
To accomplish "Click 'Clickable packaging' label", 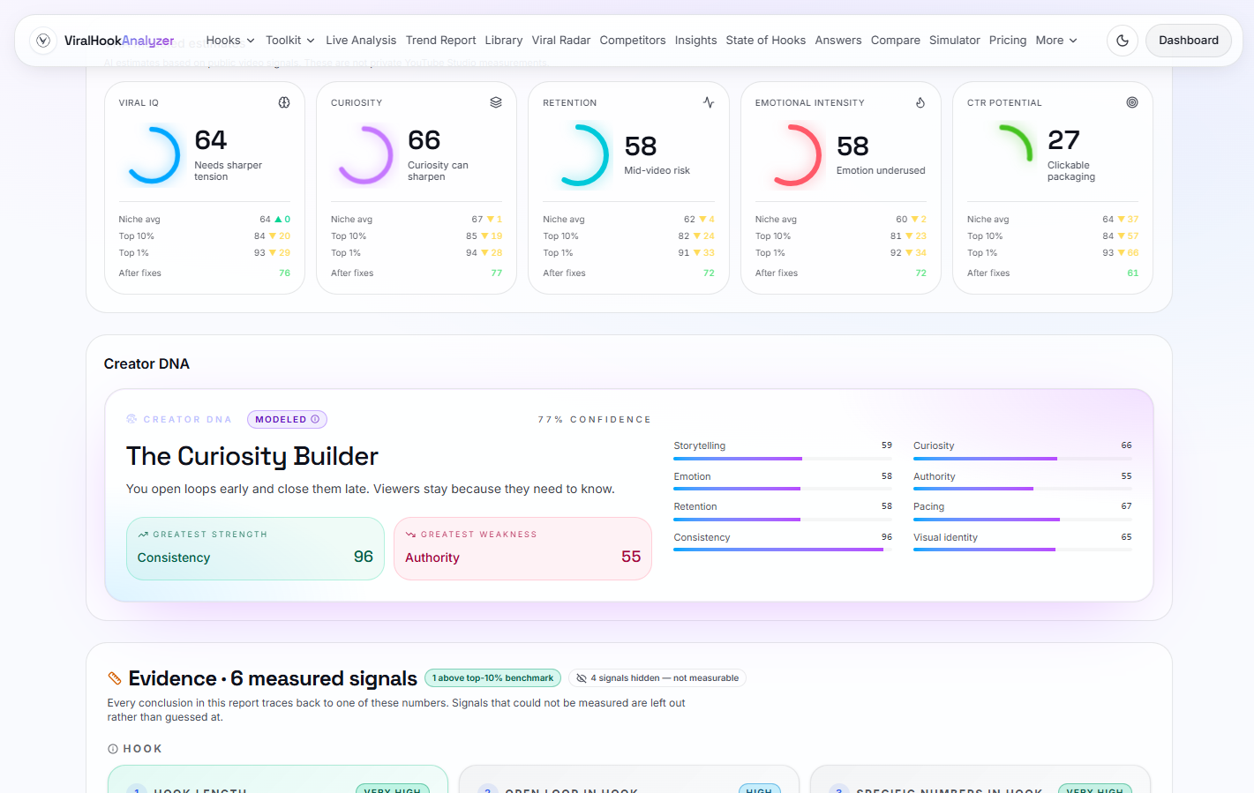I will click(1070, 171).
